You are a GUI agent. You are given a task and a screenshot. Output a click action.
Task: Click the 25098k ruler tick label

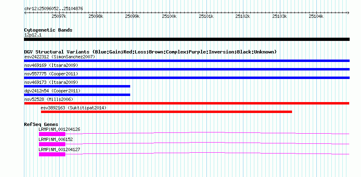pyautogui.click(x=96, y=16)
